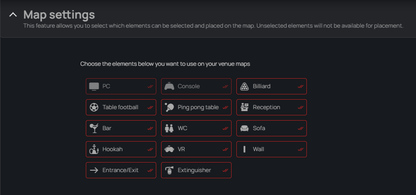Image resolution: width=416 pixels, height=195 pixels.
Task: Toggle the Sofa element checkmark
Action: click(x=301, y=128)
